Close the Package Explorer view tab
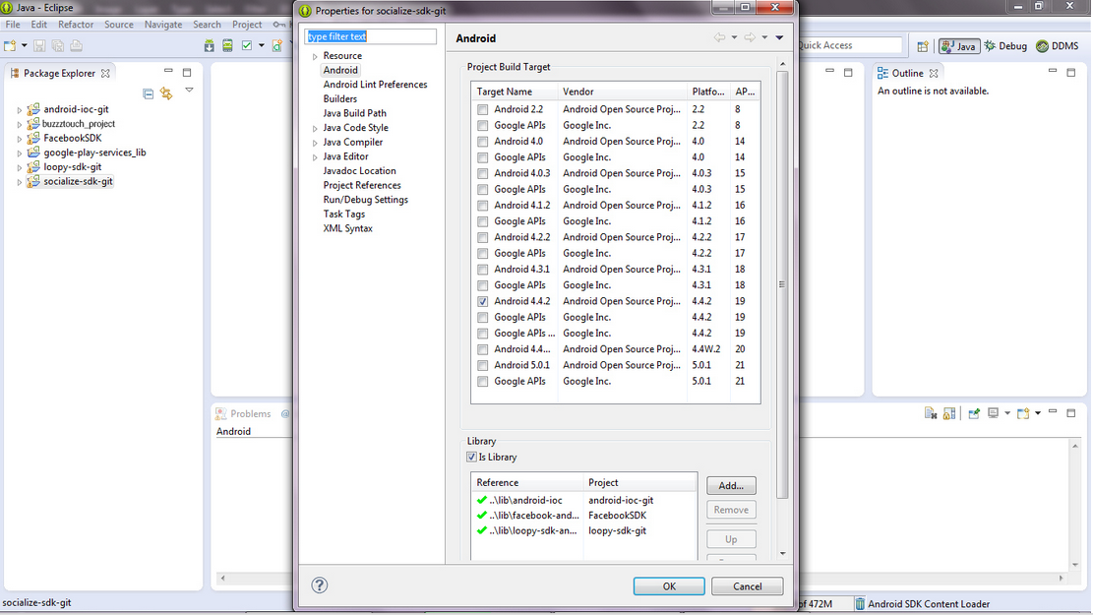 105,73
